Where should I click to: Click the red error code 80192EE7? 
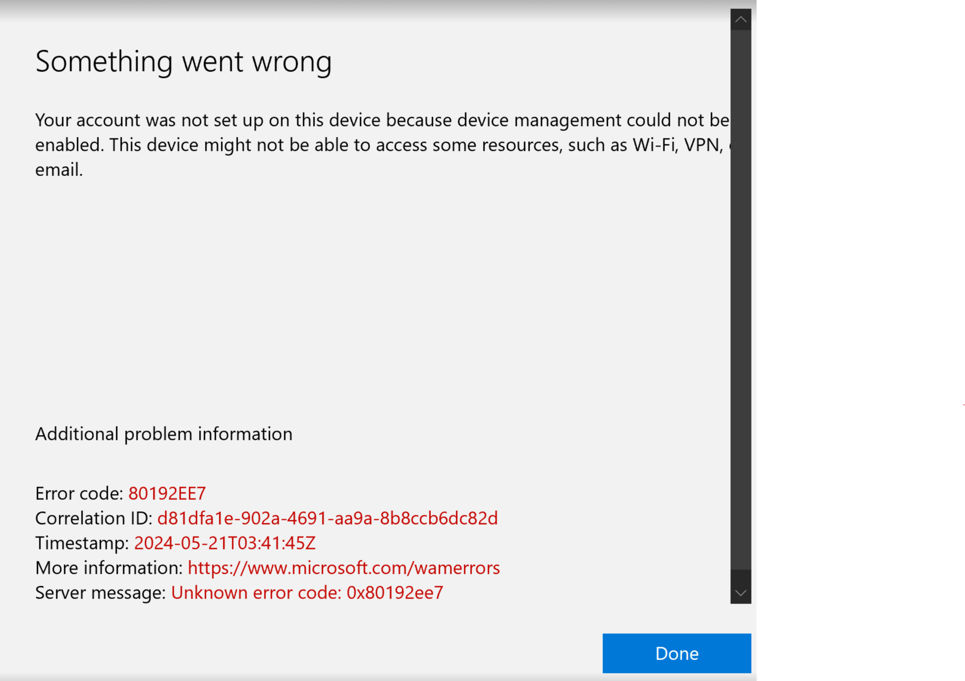click(167, 493)
